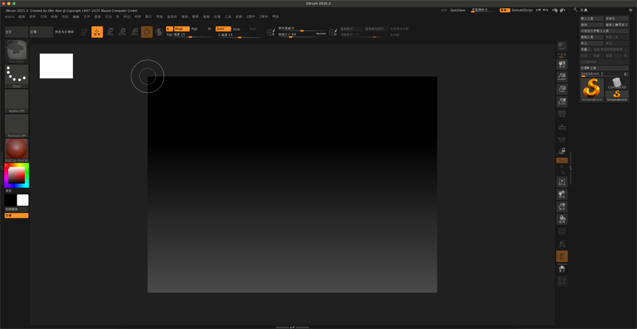The width and height of the screenshot is (637, 329).
Task: Click the orange 交替 button under swatches
Action: pos(16,215)
